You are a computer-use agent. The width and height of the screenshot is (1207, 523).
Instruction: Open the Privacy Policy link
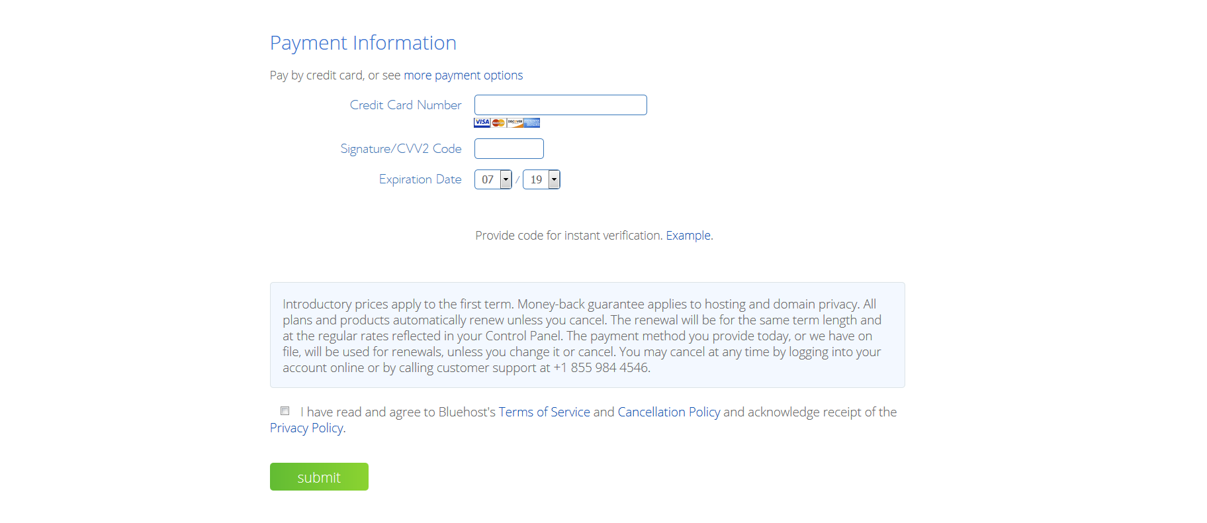coord(306,428)
